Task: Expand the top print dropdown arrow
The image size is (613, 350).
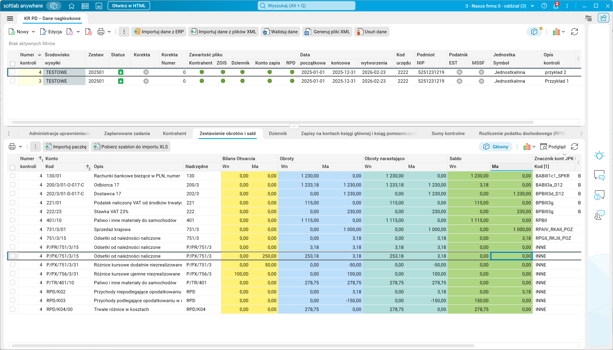Action: pos(109,32)
